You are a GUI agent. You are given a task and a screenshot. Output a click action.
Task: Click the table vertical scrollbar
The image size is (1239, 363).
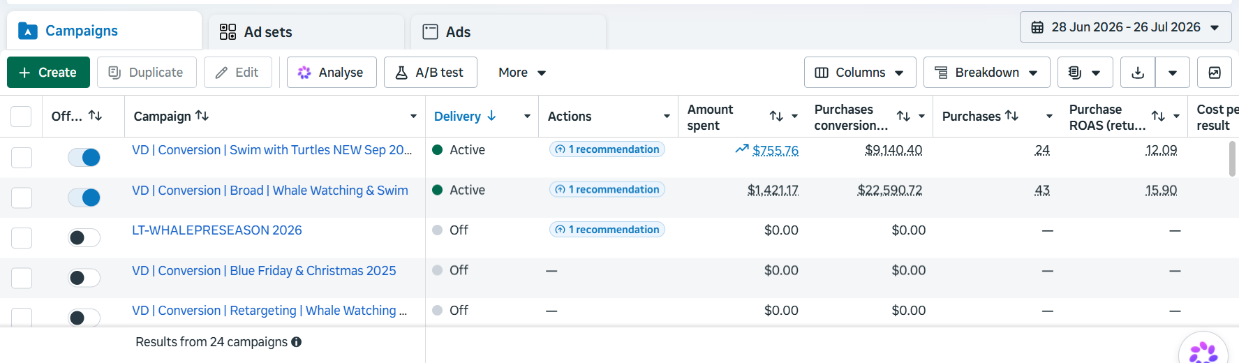click(1232, 158)
